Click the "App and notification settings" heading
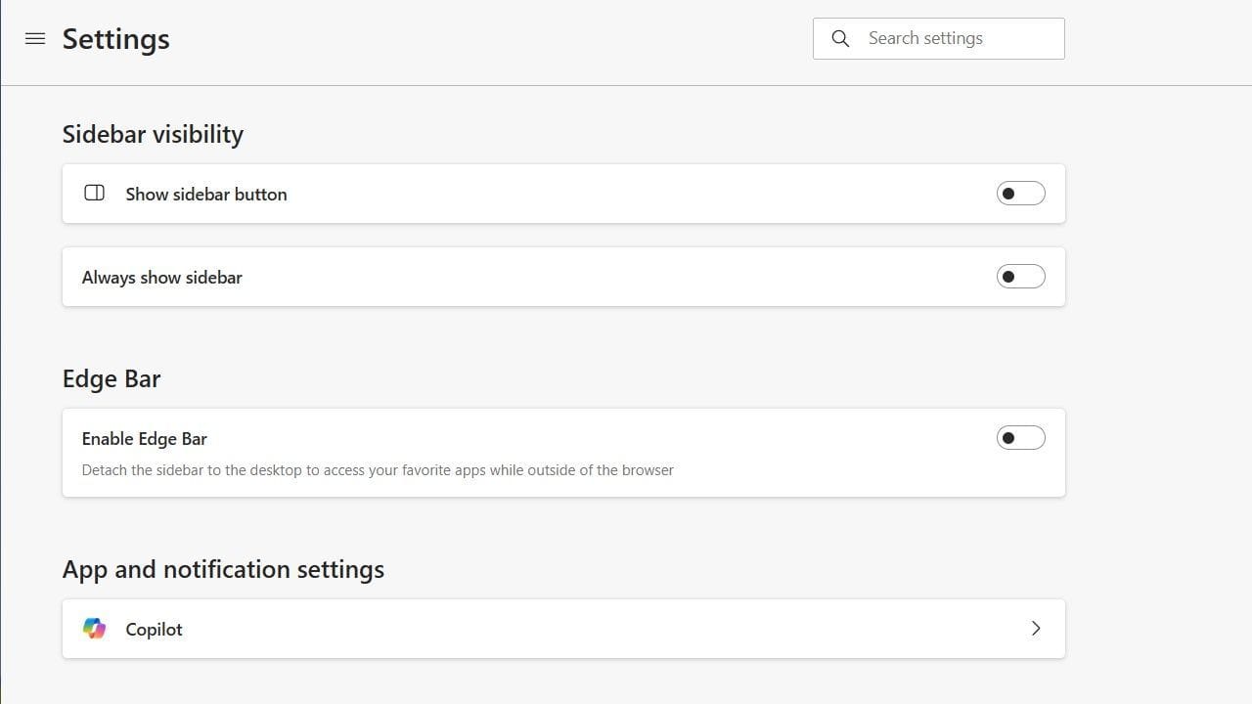1252x704 pixels. pyautogui.click(x=223, y=569)
